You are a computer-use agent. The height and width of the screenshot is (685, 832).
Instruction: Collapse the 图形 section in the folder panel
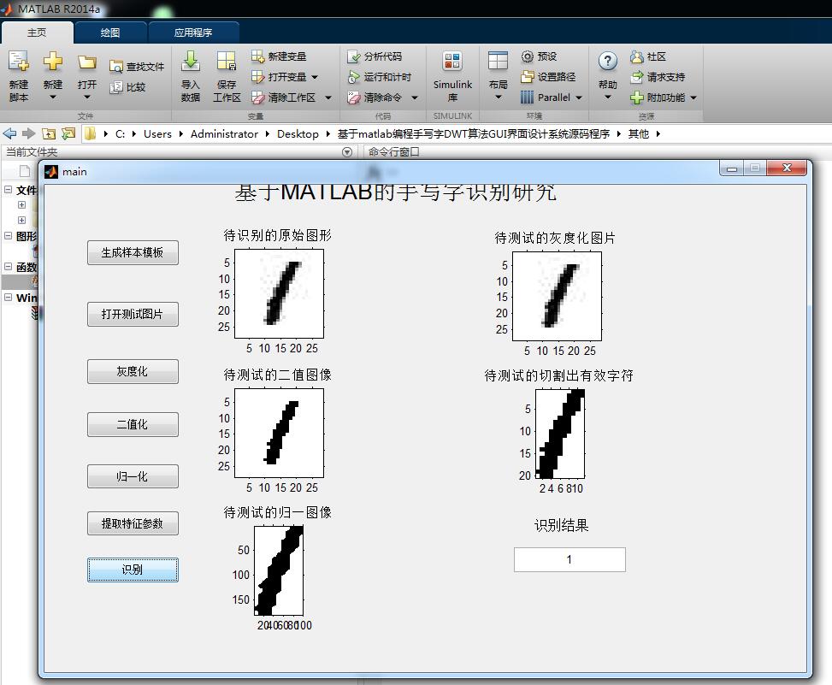pos(9,235)
